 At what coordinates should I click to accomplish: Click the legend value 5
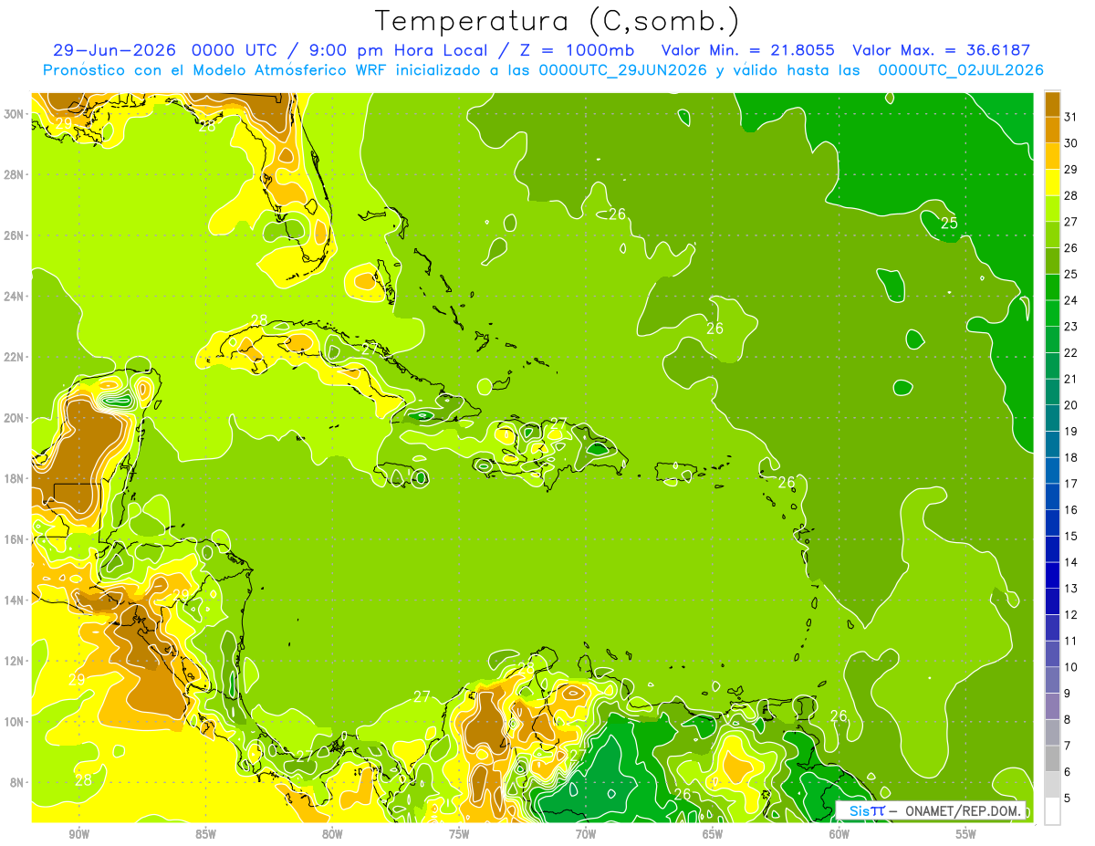1068,799
